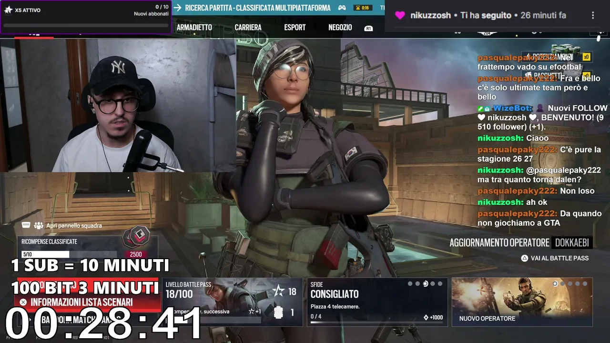
Task: Click the 00:28:41 stream countdown timer
Action: [x=104, y=322]
